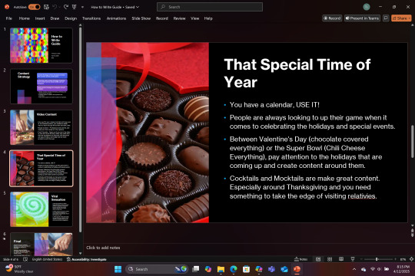Click the 'Click to add notes' area
Screen dimensions: 415x276
(103, 248)
